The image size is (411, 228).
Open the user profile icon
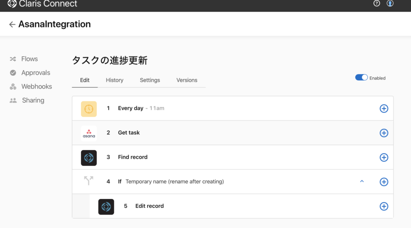coord(390,4)
